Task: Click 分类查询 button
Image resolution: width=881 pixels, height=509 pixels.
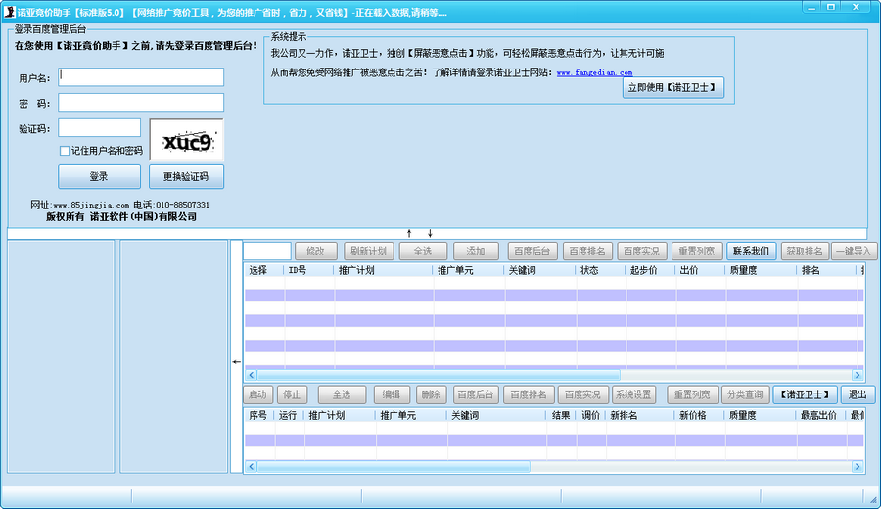Action: [745, 394]
